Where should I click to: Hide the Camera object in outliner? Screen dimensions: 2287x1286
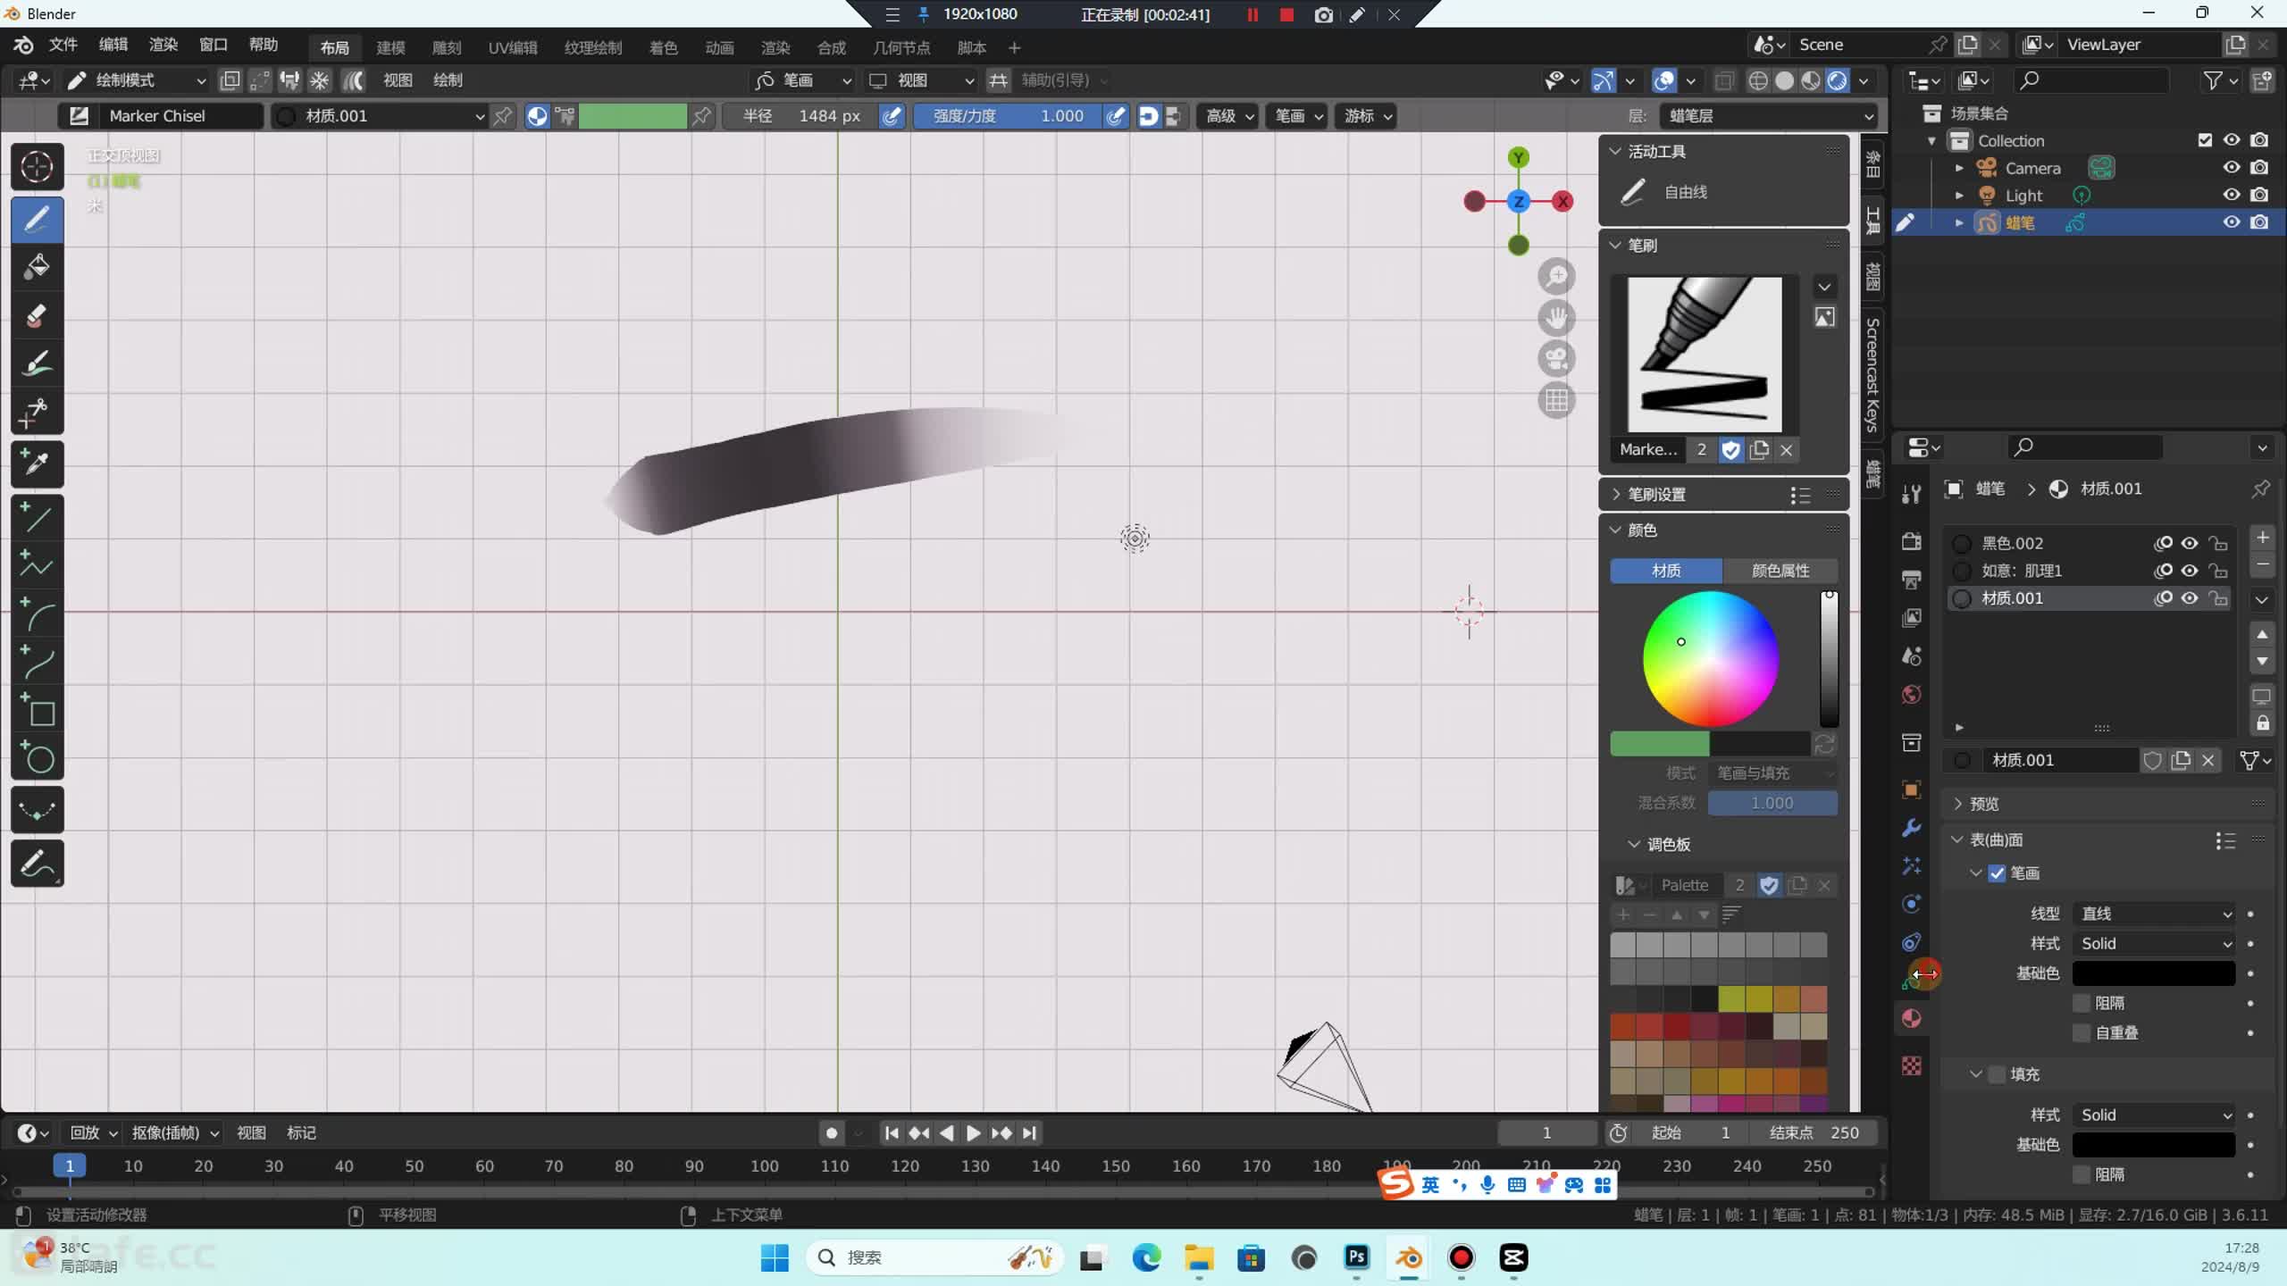tap(2232, 168)
